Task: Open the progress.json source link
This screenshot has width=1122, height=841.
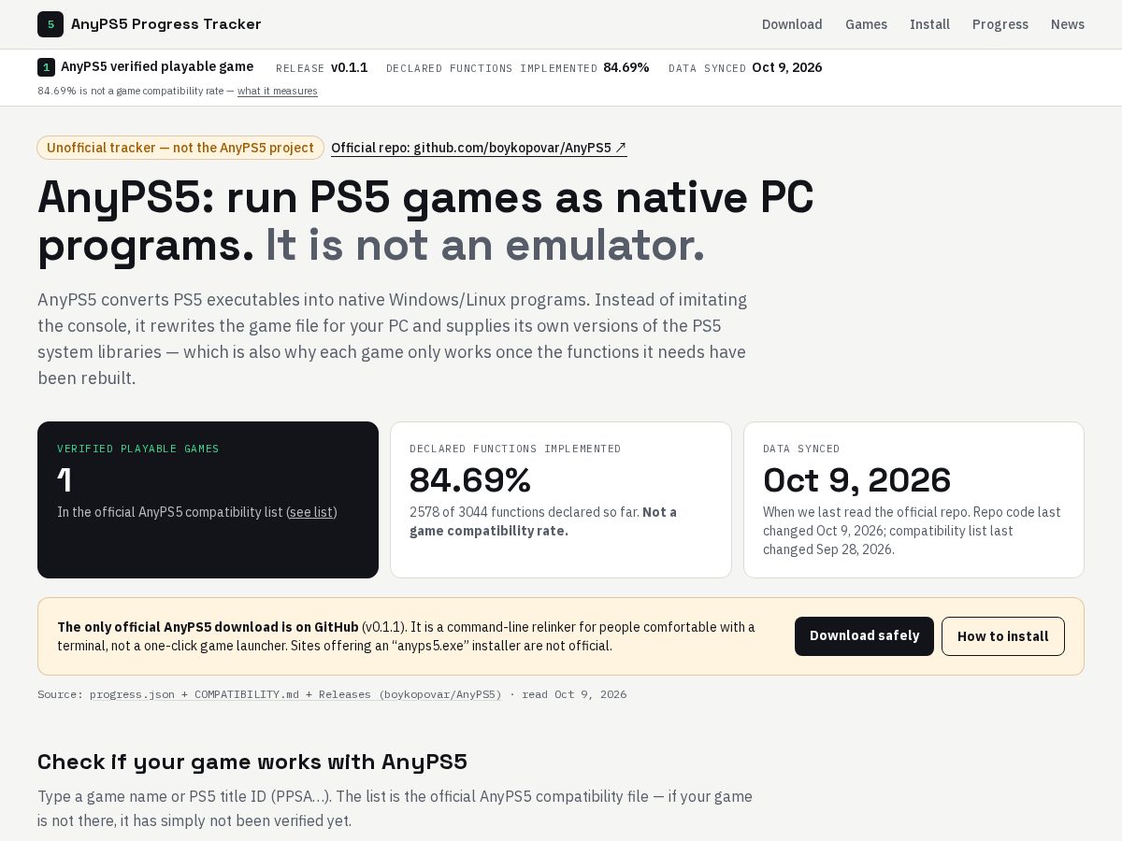Action: 295,694
